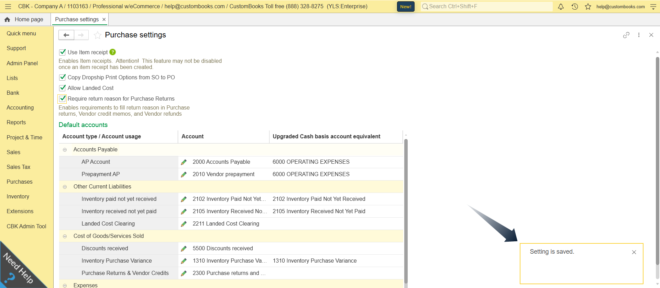Click the New! button

[x=406, y=7]
